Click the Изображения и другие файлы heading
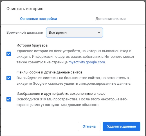This screenshot has height=136, width=146. tap(61, 94)
